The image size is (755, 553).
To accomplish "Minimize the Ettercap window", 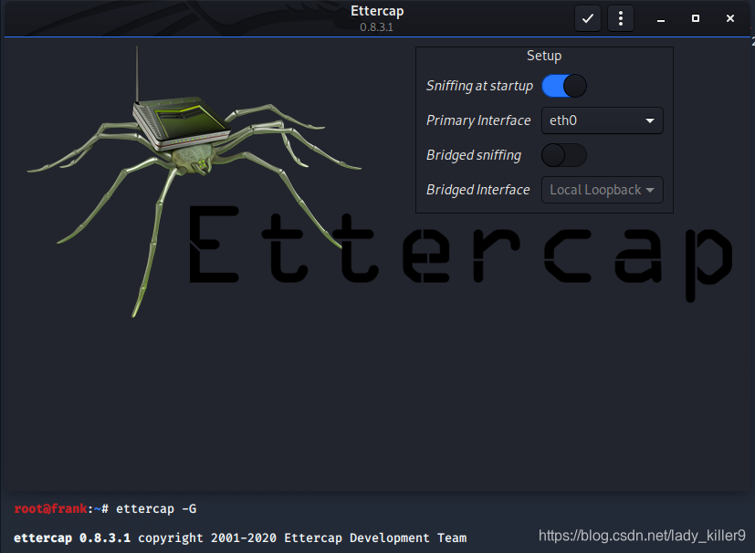I will coord(661,19).
